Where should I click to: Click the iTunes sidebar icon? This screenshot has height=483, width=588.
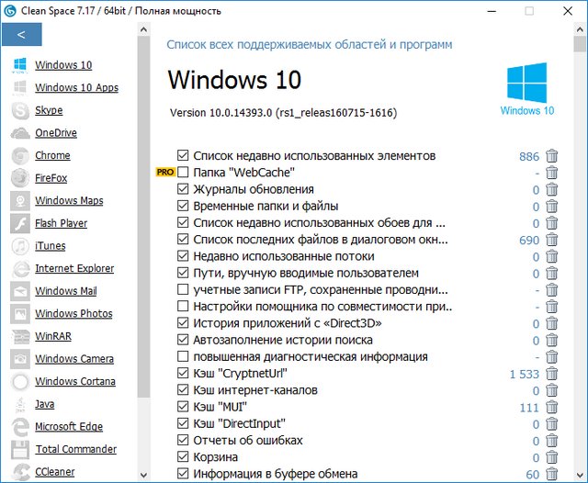(20, 246)
